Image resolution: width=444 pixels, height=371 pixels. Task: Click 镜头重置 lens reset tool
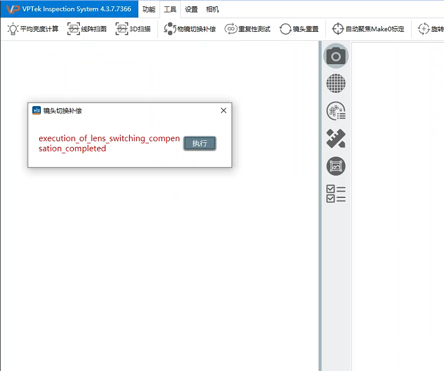[299, 29]
